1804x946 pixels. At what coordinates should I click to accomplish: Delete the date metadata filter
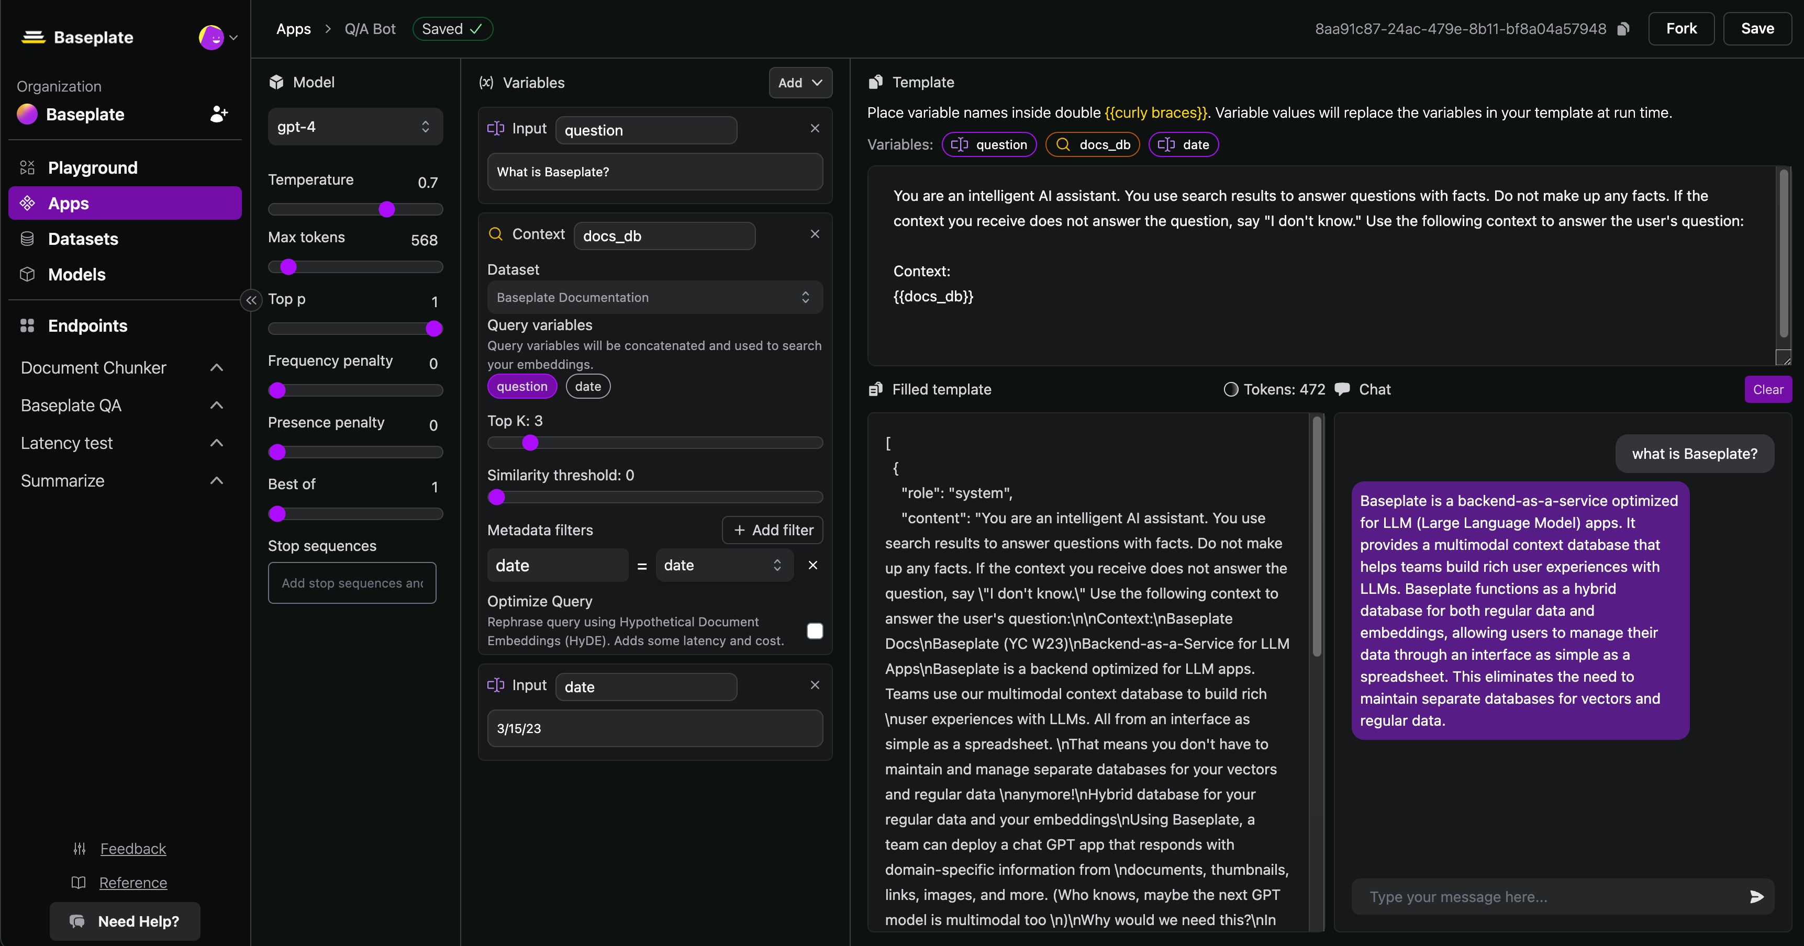click(x=812, y=565)
